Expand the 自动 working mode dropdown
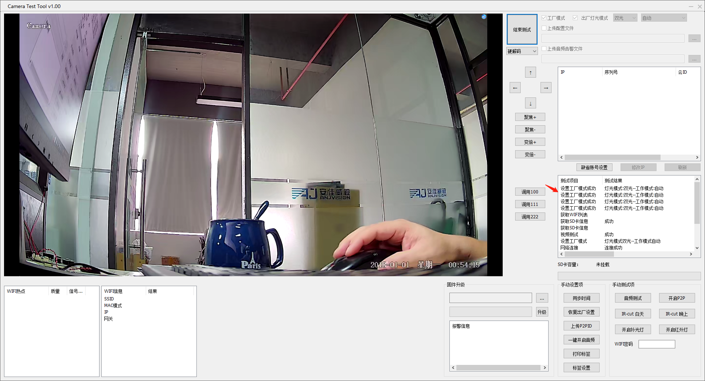Viewport: 705px width, 381px height. [664, 18]
